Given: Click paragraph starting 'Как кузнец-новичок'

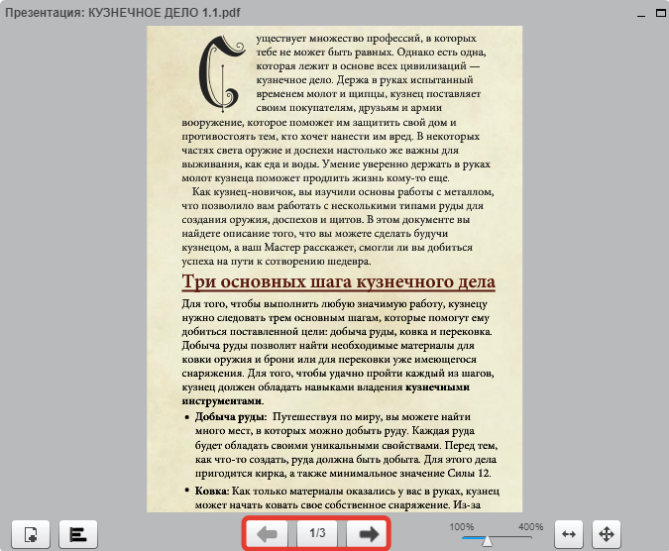Looking at the screenshot, I should 338,227.
